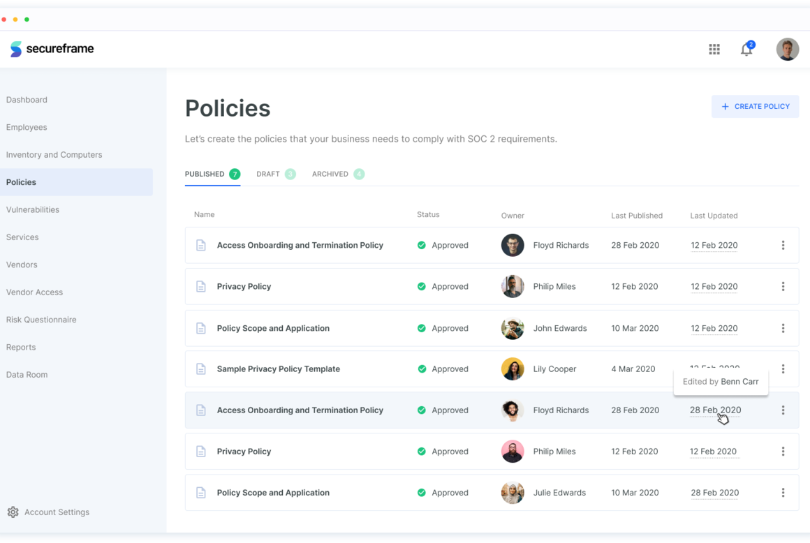Click the Status column header
810x543 pixels.
click(428, 215)
